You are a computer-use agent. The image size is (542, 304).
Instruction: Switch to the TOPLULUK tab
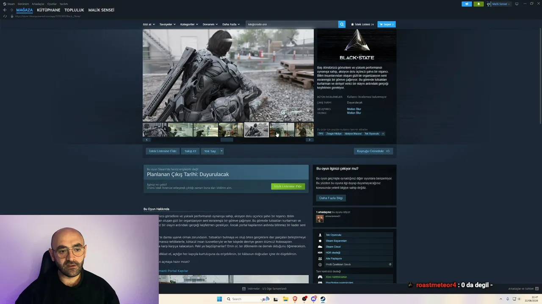pos(75,10)
